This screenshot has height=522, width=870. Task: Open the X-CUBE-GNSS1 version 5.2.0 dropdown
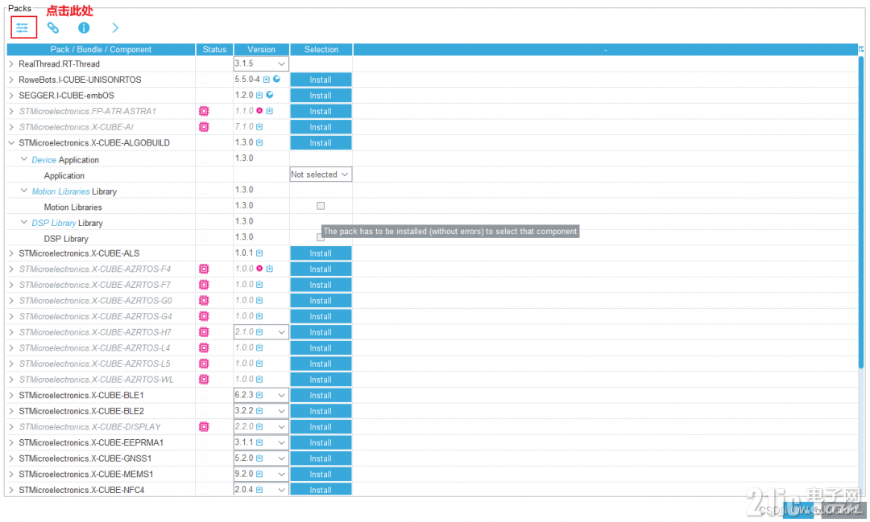261,458
